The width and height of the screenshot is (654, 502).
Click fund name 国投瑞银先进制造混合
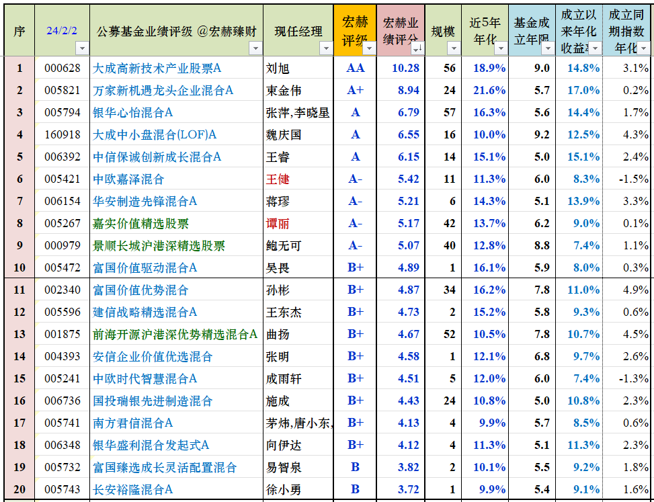(x=153, y=401)
